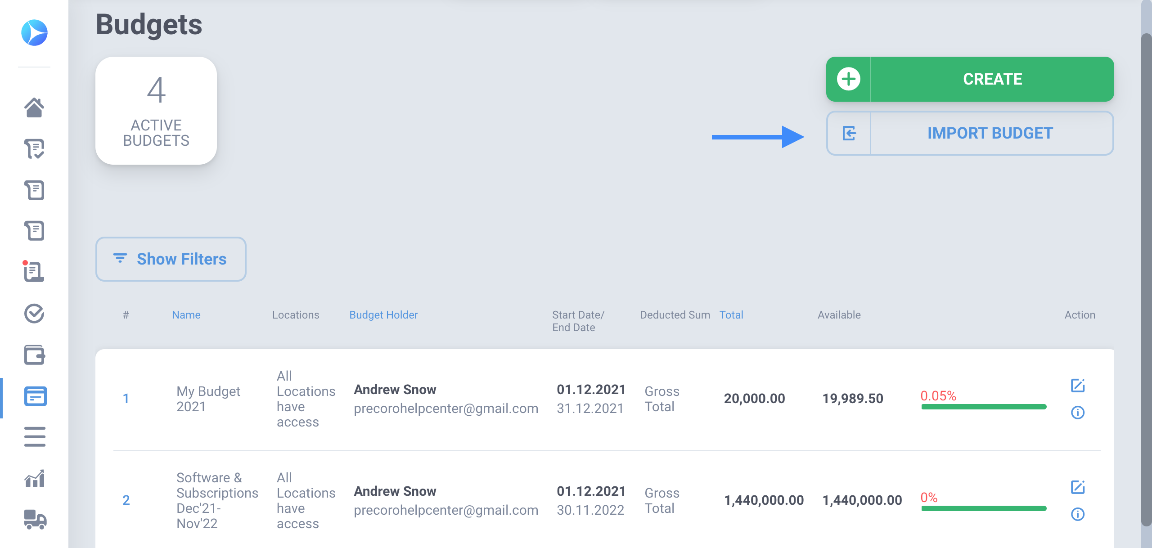Screen dimensions: 1152x548
Task: Sort by the Name column header
Action: click(186, 315)
